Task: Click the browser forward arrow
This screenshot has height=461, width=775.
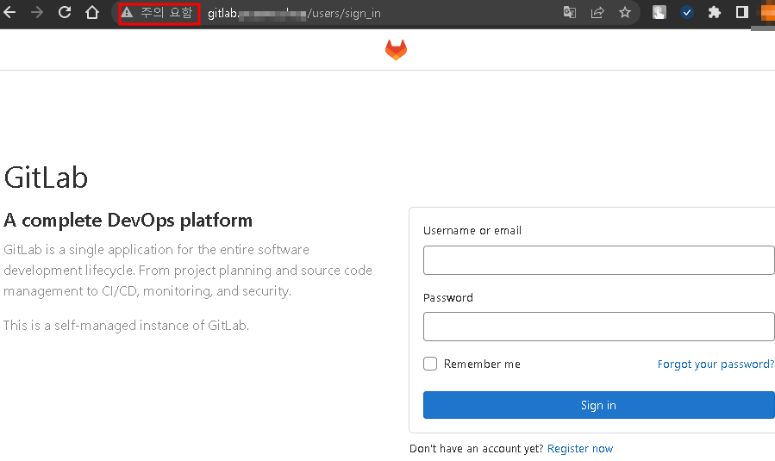Action: tap(37, 12)
